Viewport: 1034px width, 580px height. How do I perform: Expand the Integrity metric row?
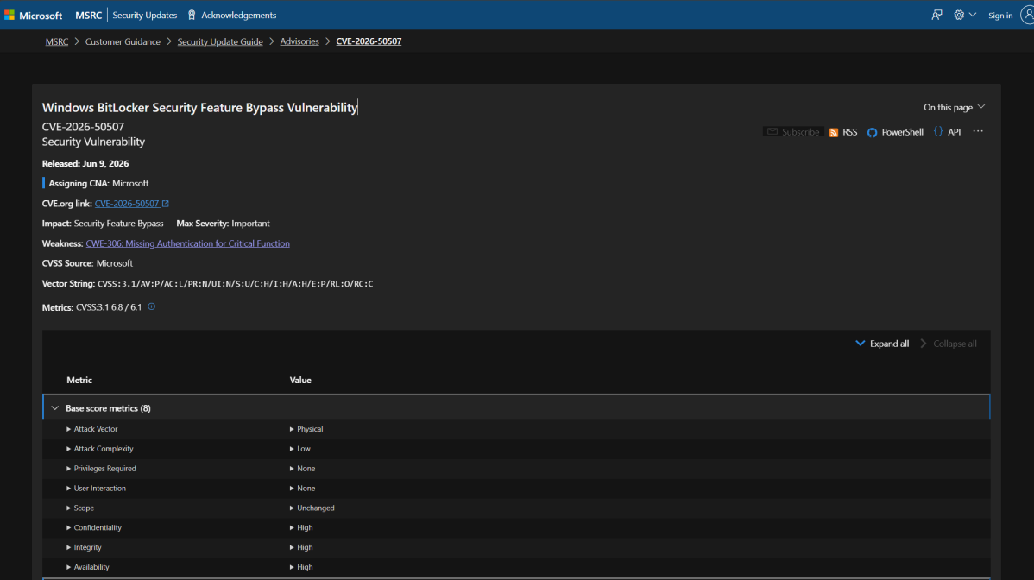coord(68,548)
